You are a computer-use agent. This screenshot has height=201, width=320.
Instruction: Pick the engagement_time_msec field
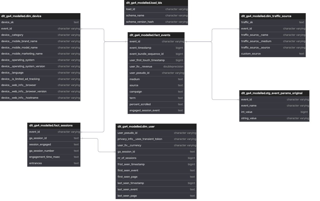pos(54,157)
